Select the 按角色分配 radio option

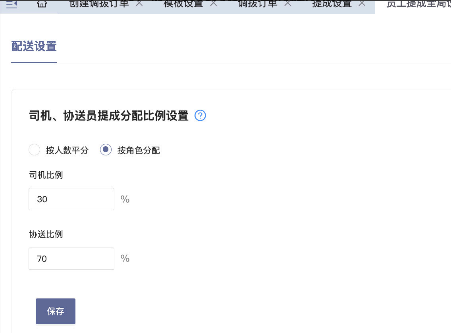[106, 150]
